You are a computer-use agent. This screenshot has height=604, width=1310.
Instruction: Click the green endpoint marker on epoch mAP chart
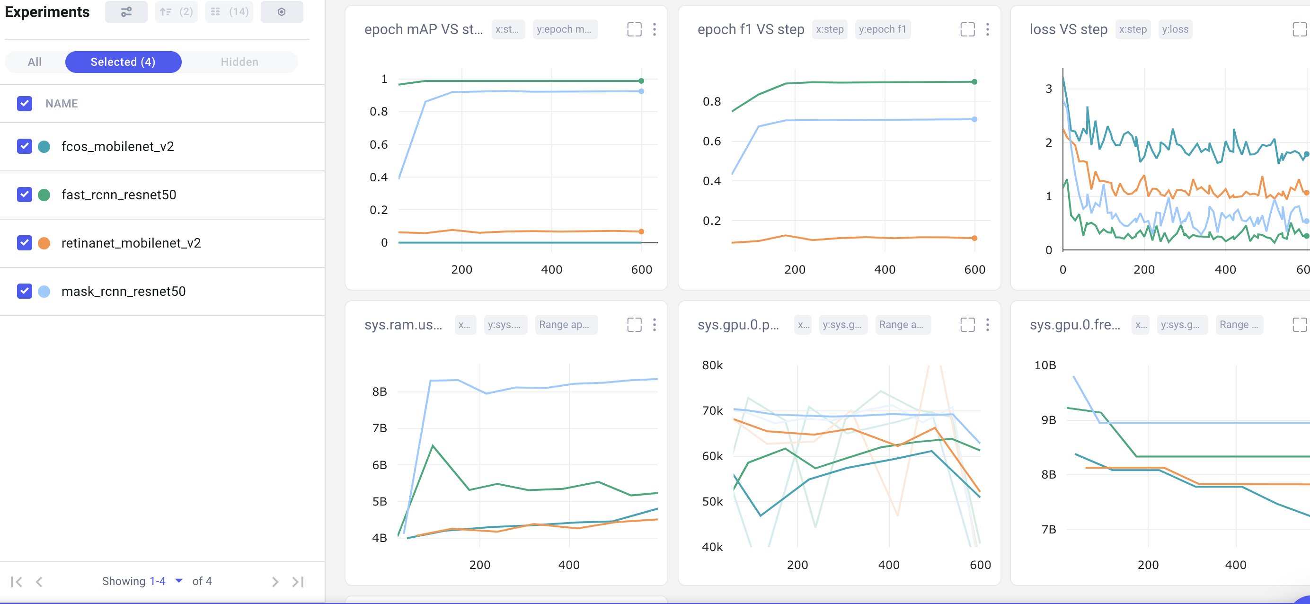point(641,81)
